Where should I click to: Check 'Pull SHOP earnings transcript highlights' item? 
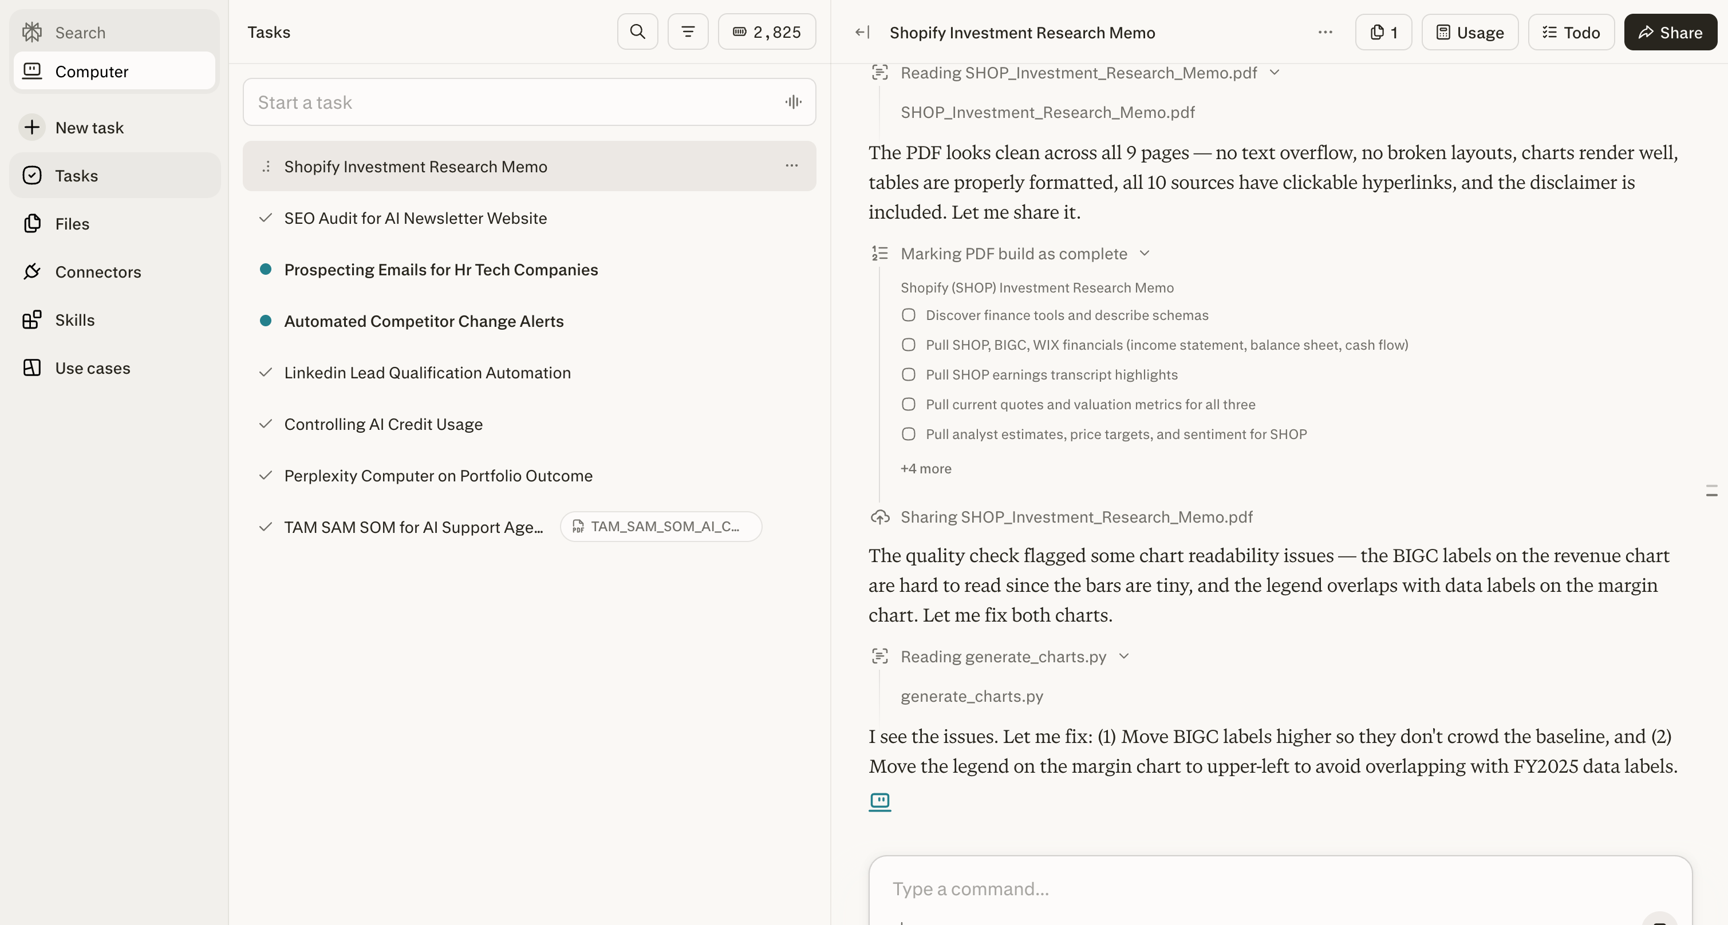point(908,374)
